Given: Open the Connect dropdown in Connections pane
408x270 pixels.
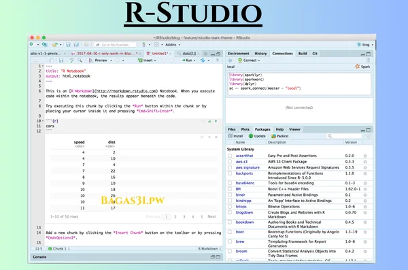Looking at the screenshot, I should pyautogui.click(x=249, y=60).
